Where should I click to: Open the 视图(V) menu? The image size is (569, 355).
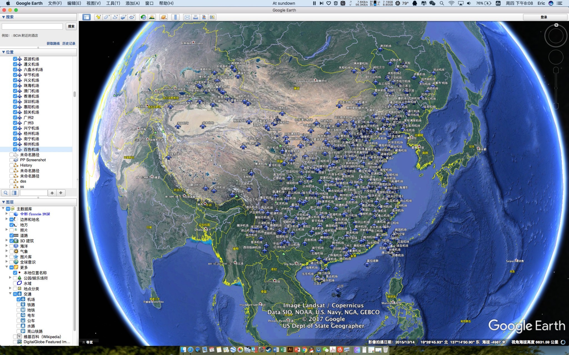click(94, 3)
